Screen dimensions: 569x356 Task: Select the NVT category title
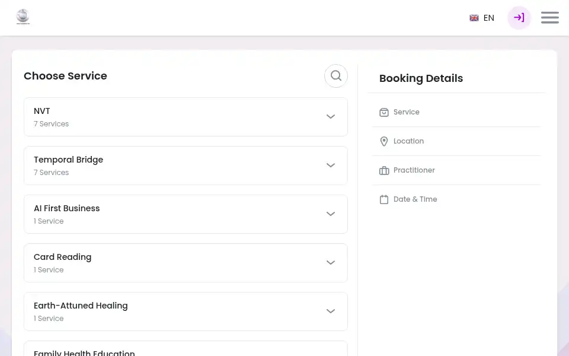click(41, 111)
